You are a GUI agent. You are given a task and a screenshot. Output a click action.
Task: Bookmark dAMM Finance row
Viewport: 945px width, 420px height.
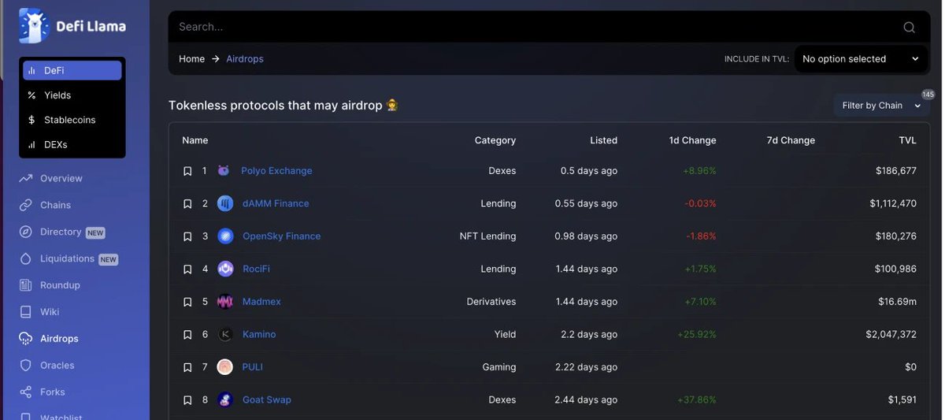click(187, 203)
